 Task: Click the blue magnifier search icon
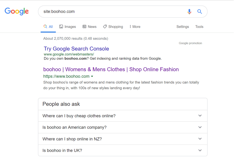pyautogui.click(x=199, y=11)
